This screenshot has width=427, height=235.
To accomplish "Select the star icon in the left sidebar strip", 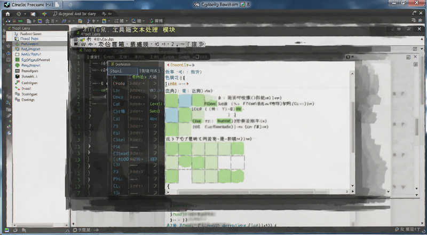I will click(x=9, y=46).
